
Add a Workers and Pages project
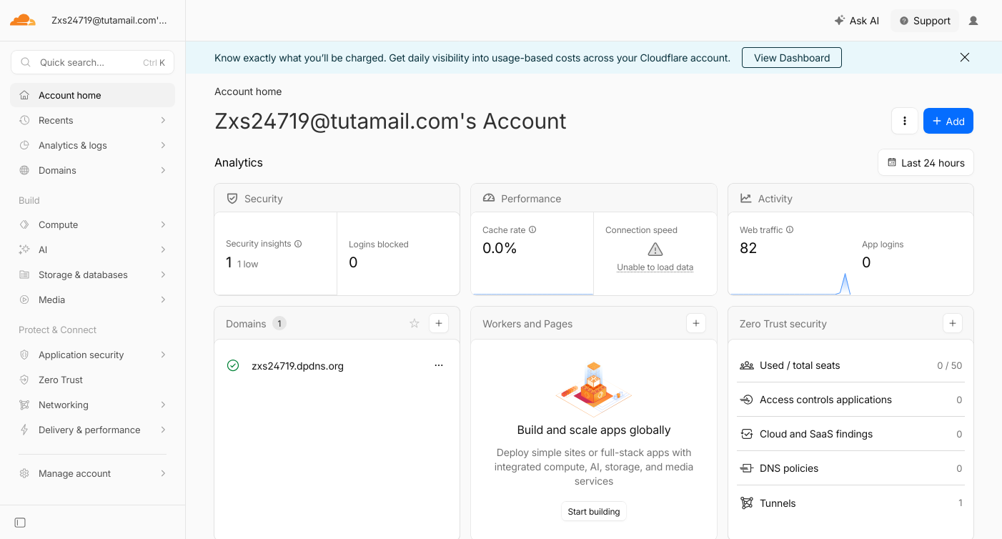[696, 323]
